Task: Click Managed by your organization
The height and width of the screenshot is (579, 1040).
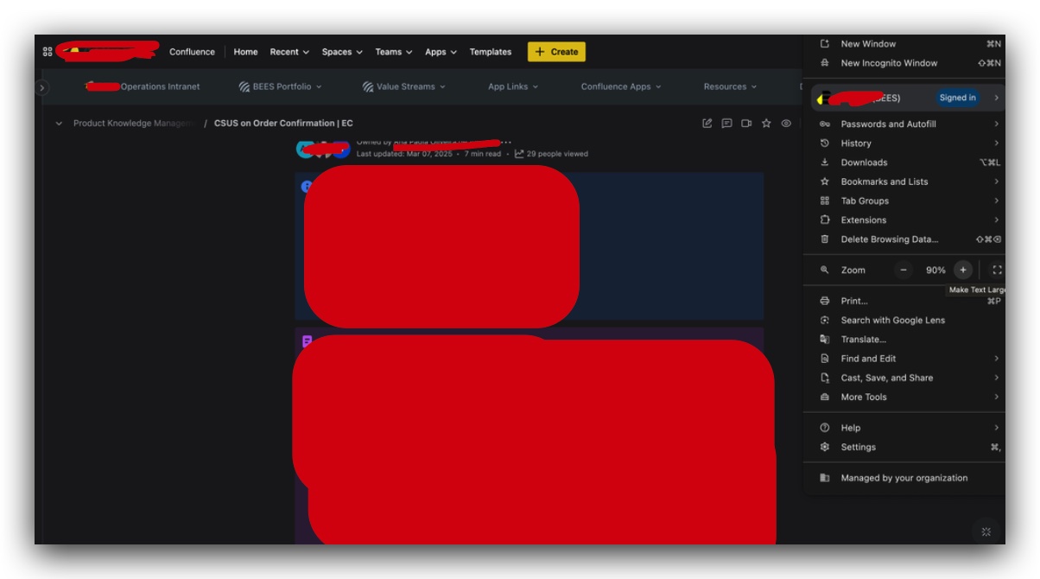Action: click(x=904, y=478)
